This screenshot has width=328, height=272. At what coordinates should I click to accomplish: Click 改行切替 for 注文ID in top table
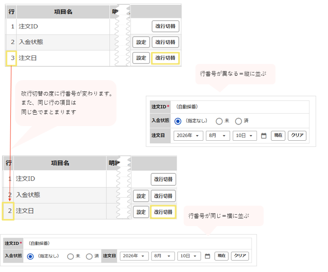click(x=166, y=26)
